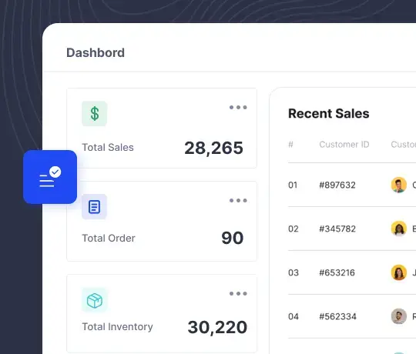Click row number 03
The image size is (416, 354).
[x=294, y=272]
